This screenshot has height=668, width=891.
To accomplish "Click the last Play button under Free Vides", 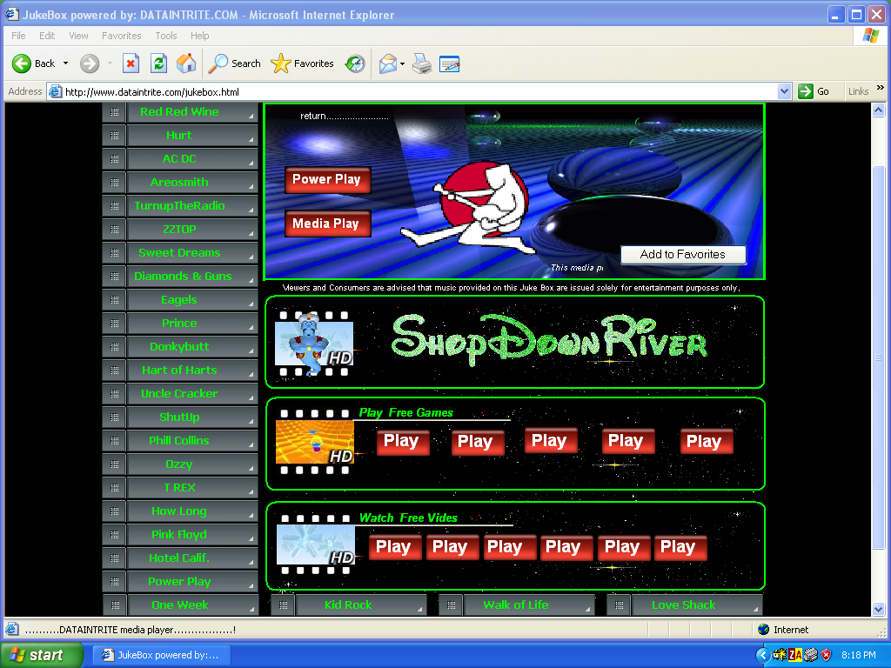I will coord(680,548).
